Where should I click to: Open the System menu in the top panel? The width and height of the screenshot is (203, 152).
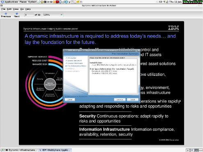click(32, 2)
